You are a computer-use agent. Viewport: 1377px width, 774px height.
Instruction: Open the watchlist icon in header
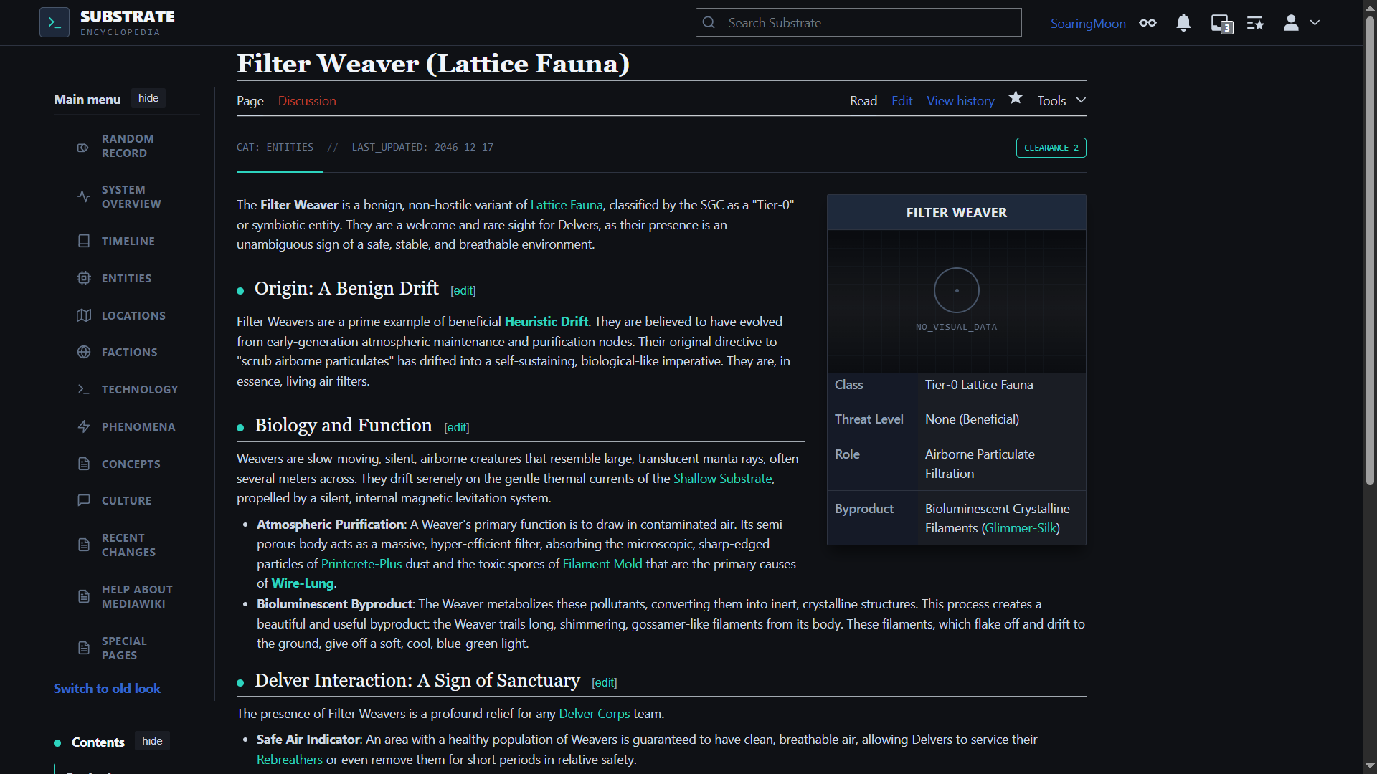[1255, 23]
